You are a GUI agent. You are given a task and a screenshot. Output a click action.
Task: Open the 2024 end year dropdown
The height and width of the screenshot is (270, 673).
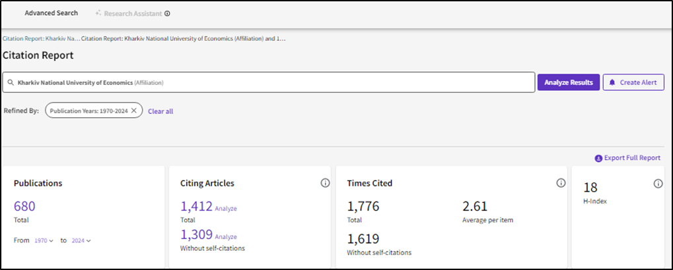coord(81,240)
